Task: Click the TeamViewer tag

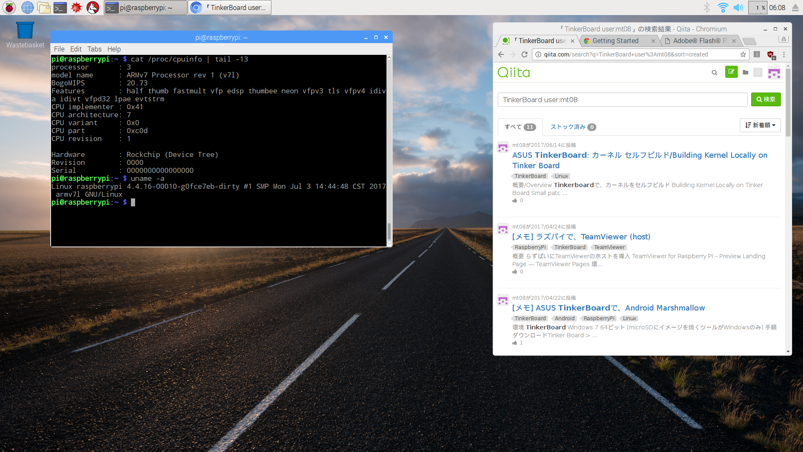Action: [x=609, y=247]
